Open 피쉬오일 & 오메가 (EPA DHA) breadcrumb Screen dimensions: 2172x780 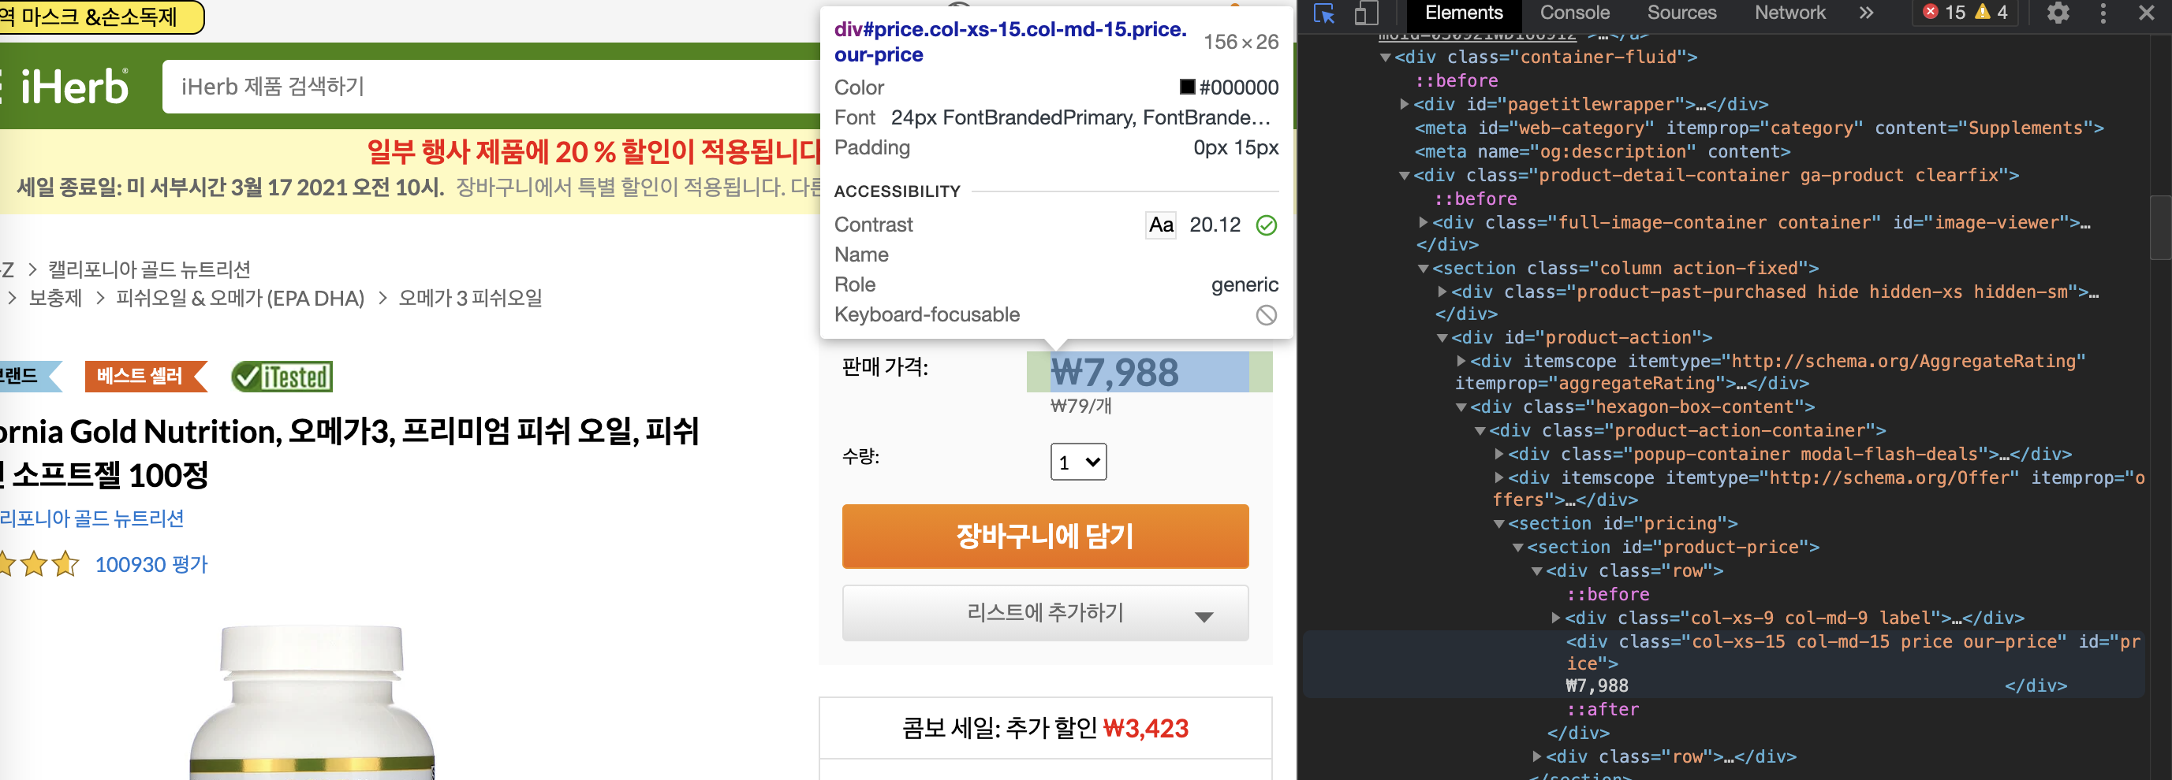[240, 298]
